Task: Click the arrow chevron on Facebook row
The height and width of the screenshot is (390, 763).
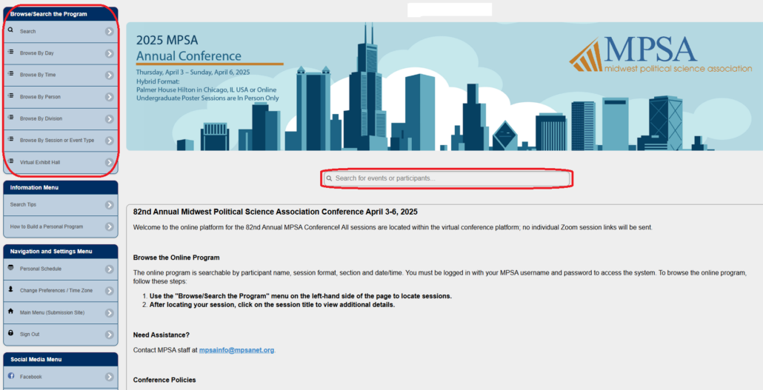Action: (x=110, y=377)
